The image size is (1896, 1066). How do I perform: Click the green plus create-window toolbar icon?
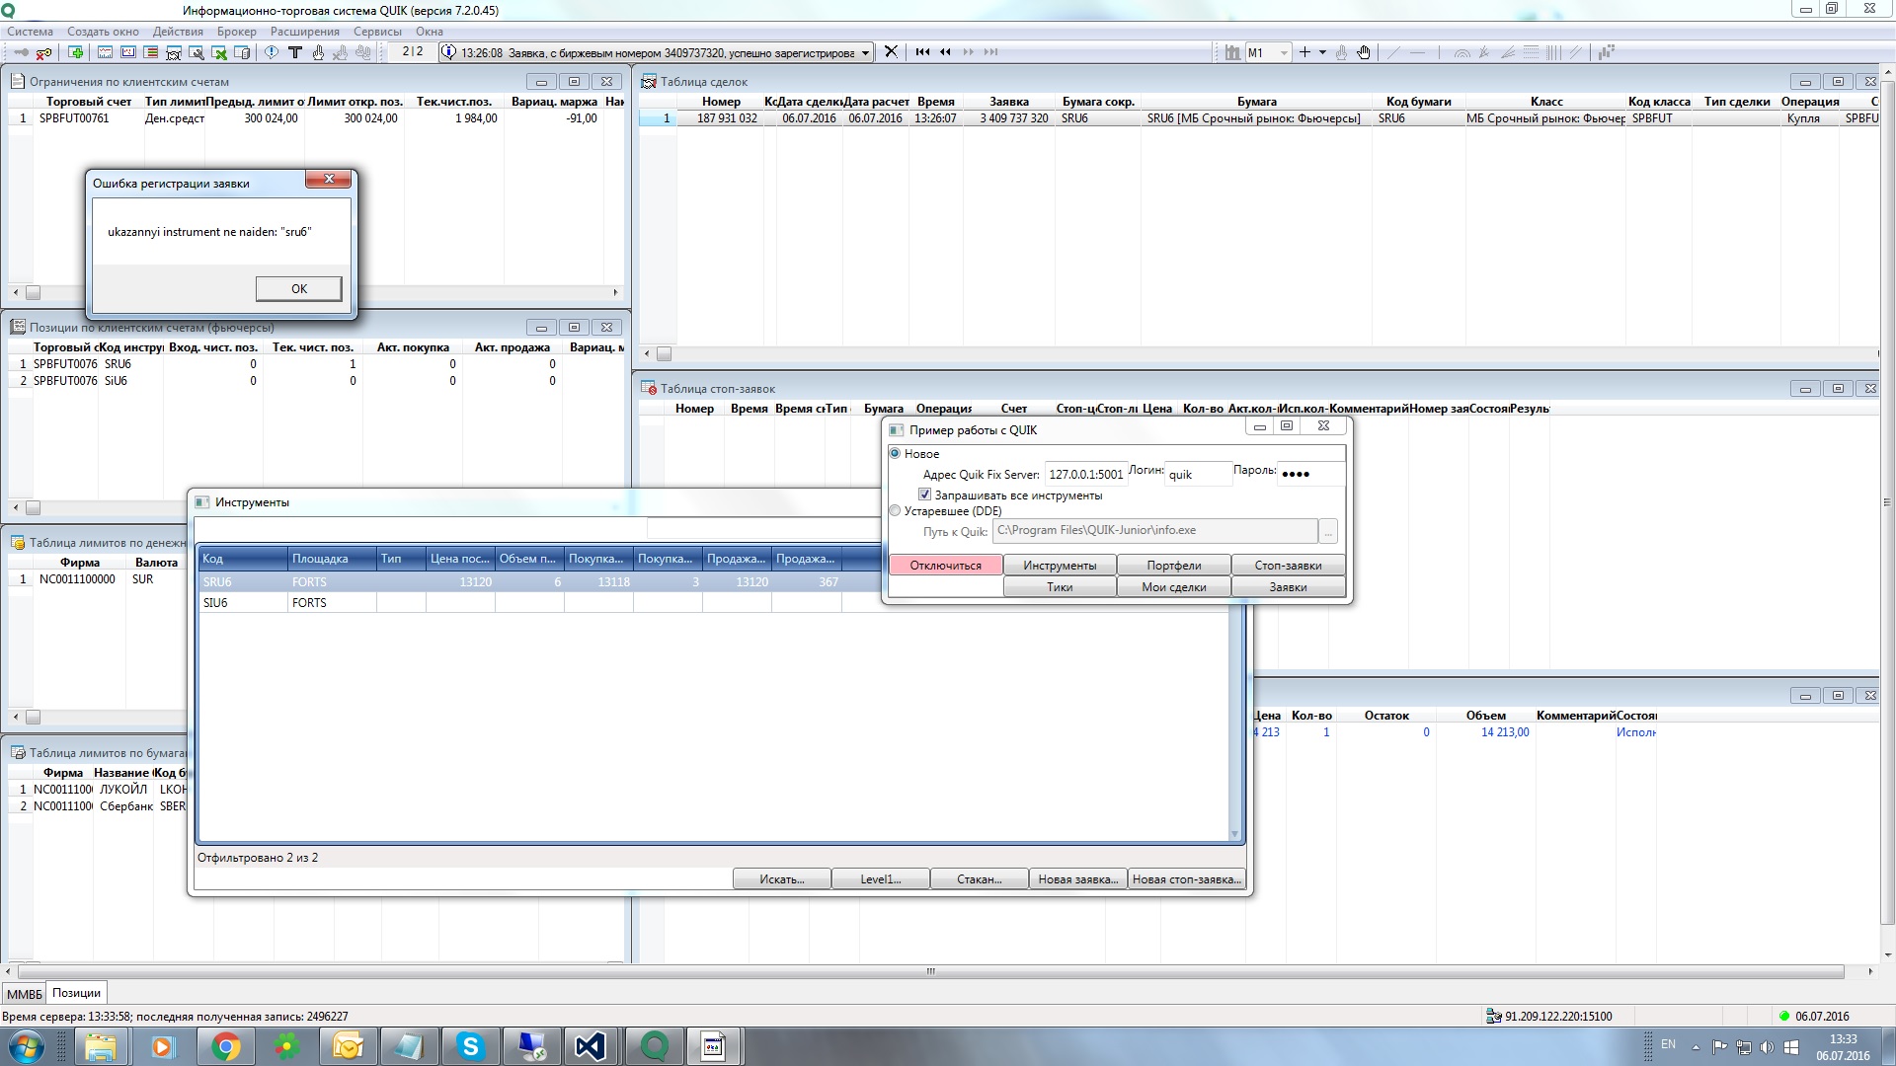click(x=75, y=52)
